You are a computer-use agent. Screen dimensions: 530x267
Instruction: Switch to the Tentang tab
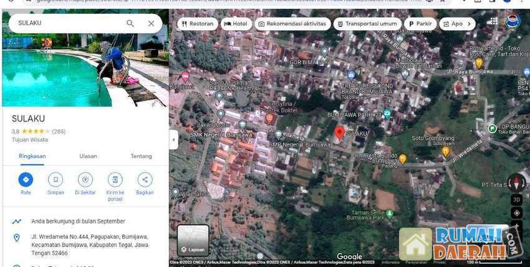(141, 156)
